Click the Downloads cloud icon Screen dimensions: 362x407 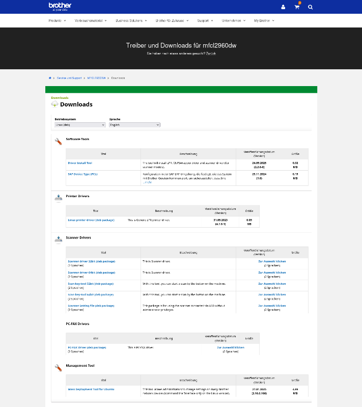point(54,104)
